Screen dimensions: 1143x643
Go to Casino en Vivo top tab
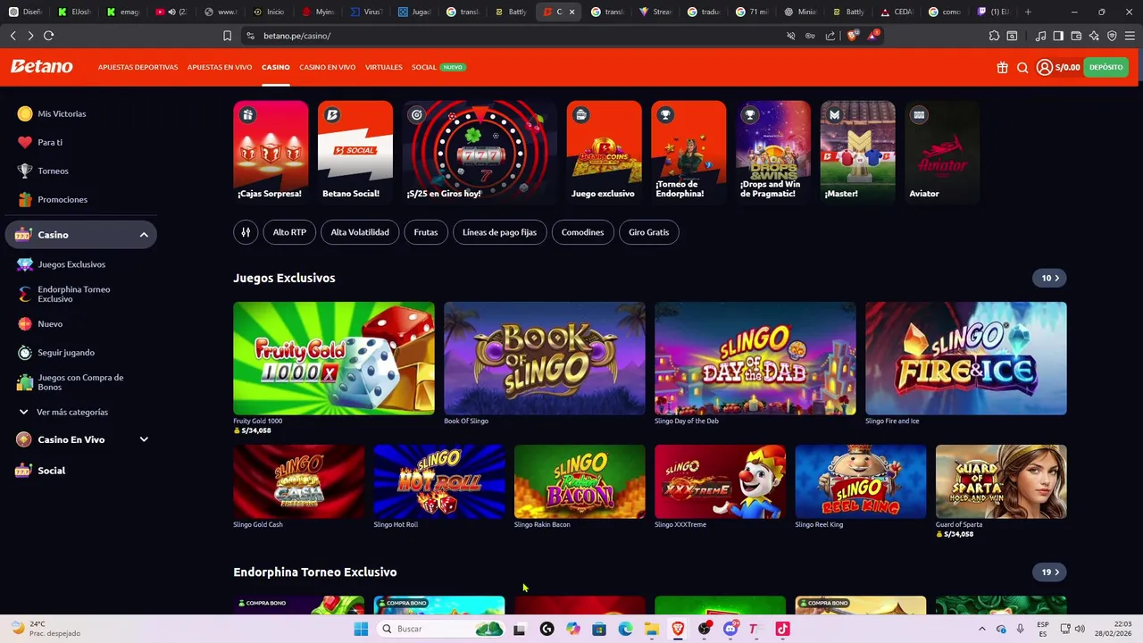pos(327,67)
